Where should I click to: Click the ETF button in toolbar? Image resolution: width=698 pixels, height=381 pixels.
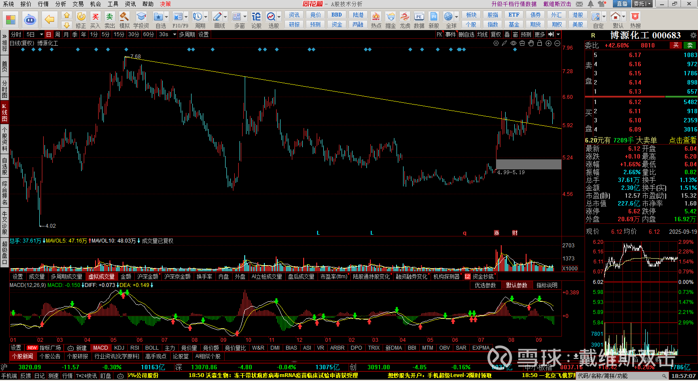[x=514, y=15]
